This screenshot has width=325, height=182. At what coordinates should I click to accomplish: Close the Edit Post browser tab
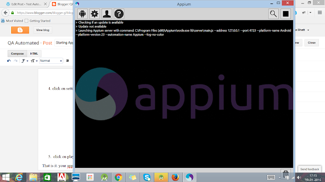pos(45,4)
